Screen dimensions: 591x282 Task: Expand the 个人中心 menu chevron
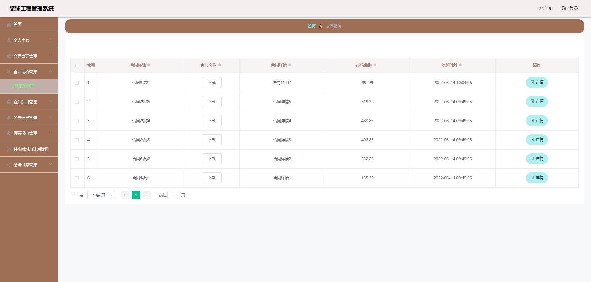(50, 40)
